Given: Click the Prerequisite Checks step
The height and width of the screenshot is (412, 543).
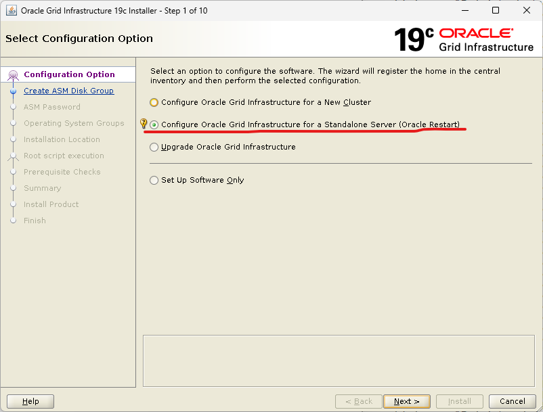Looking at the screenshot, I should [62, 172].
